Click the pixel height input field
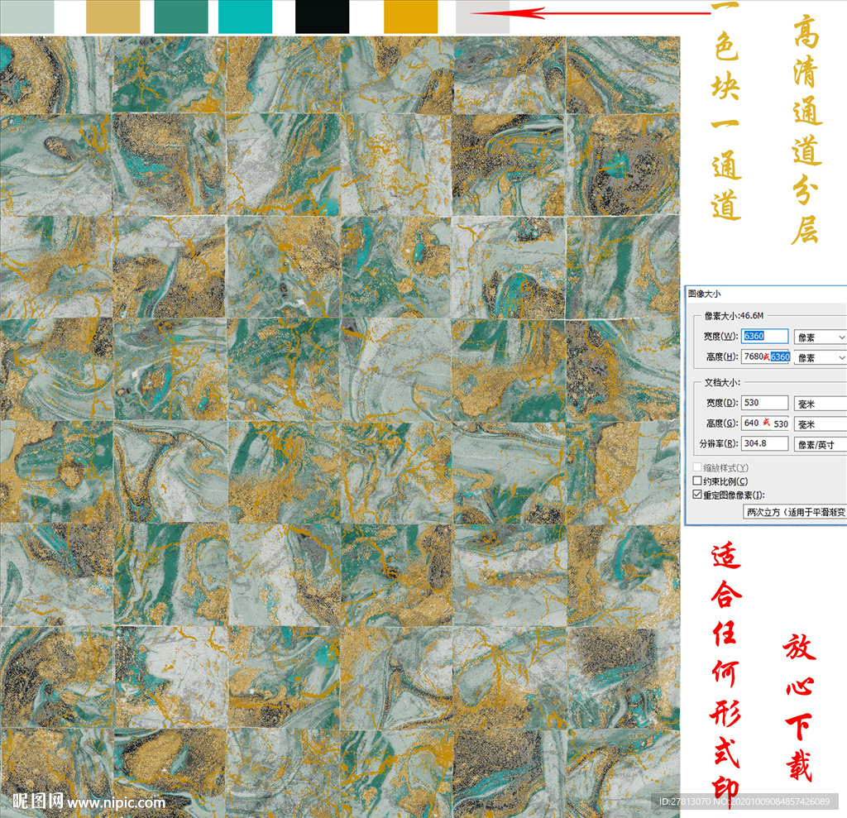This screenshot has height=818, width=847. [x=765, y=357]
